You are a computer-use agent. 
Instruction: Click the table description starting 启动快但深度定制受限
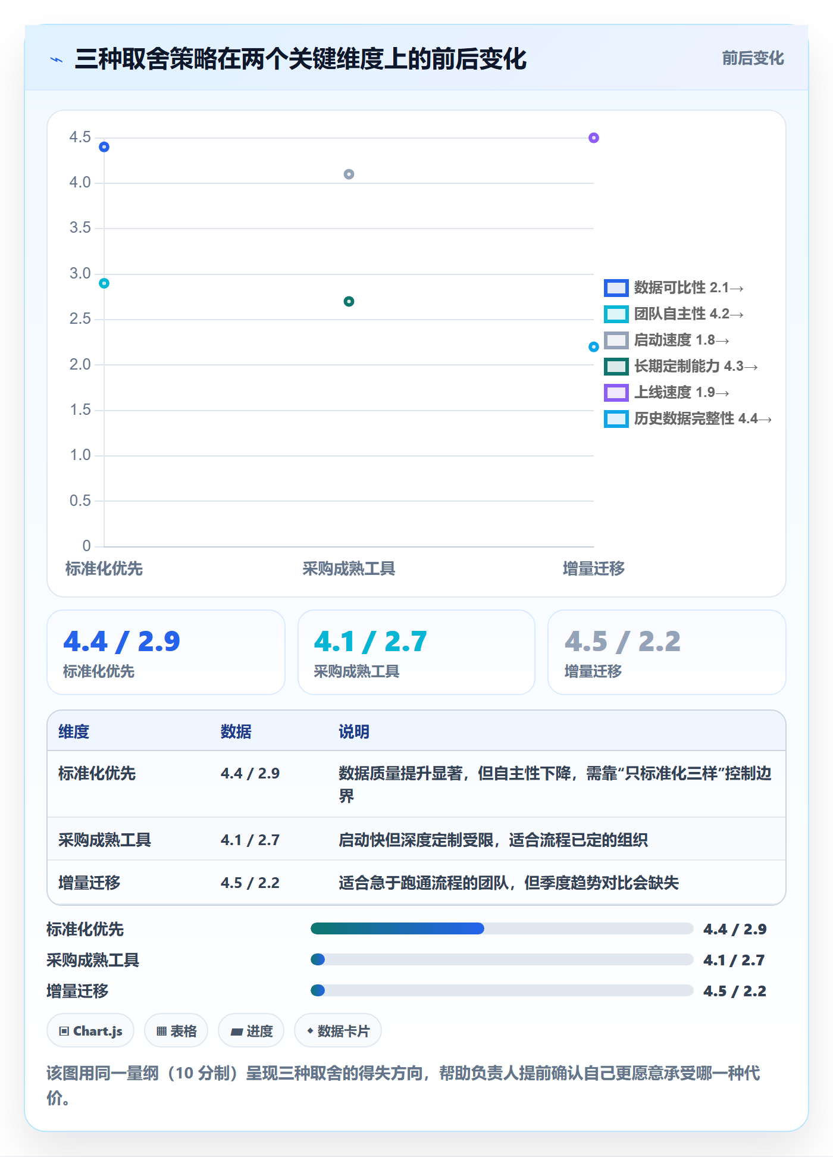point(493,840)
